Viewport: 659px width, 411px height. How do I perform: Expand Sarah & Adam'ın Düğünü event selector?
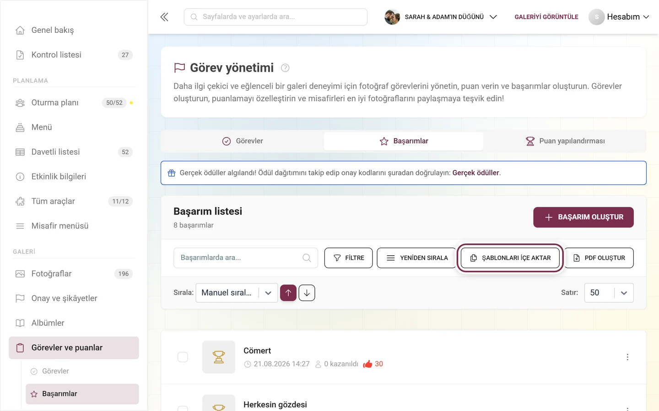[441, 17]
